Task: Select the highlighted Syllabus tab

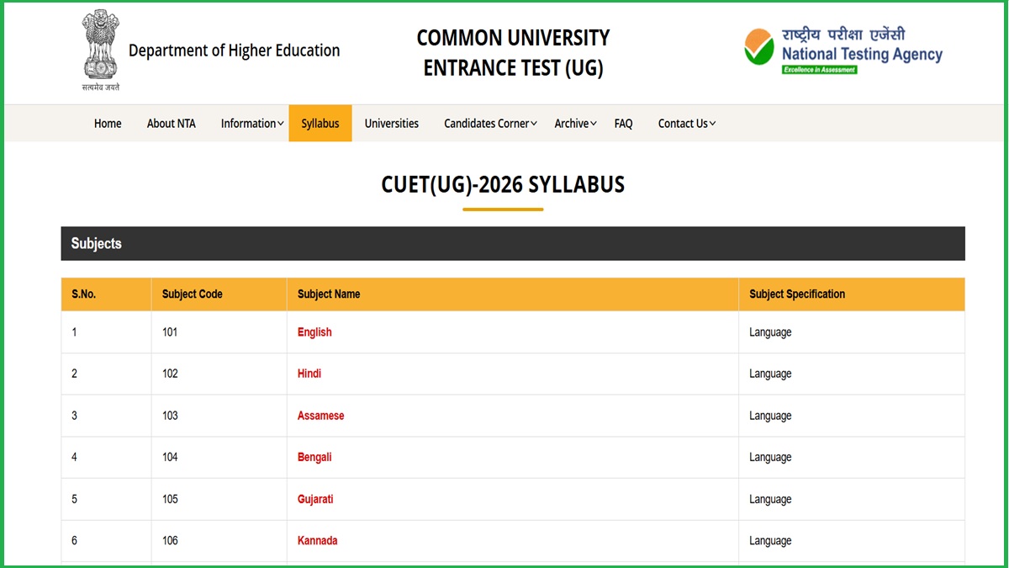Action: [320, 124]
